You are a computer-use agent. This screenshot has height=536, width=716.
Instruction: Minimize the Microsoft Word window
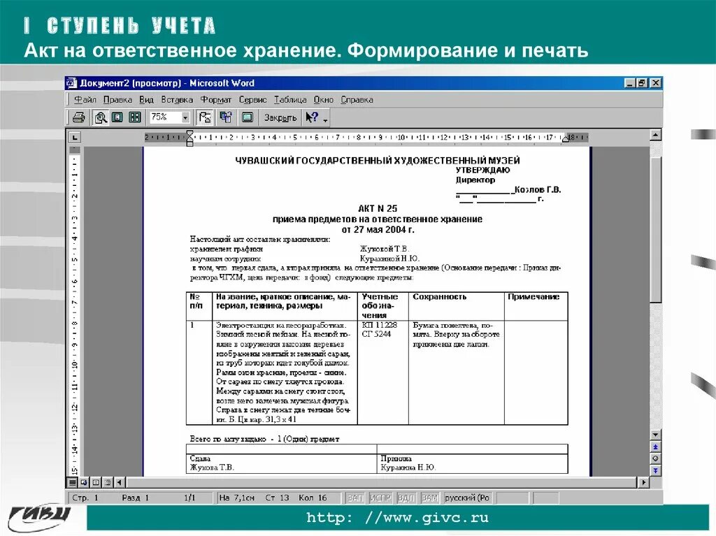(x=630, y=83)
